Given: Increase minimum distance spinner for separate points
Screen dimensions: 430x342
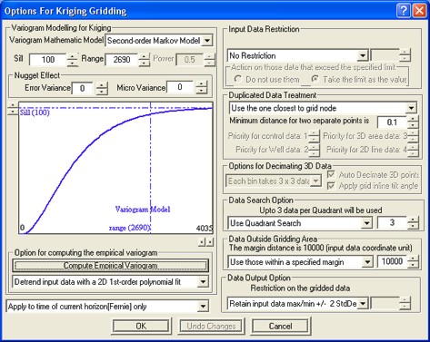Looking at the screenshot, I should tap(413, 119).
